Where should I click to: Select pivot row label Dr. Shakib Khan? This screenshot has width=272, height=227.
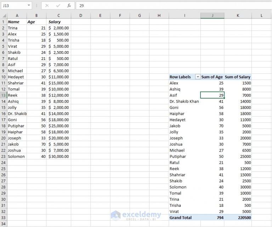pos(185,101)
